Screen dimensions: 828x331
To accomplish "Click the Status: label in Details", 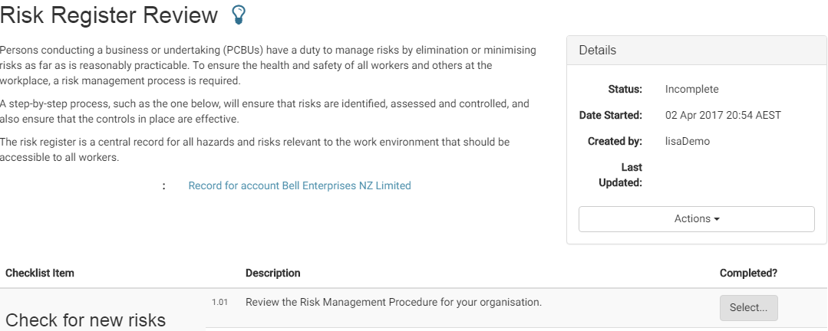I will (625, 89).
